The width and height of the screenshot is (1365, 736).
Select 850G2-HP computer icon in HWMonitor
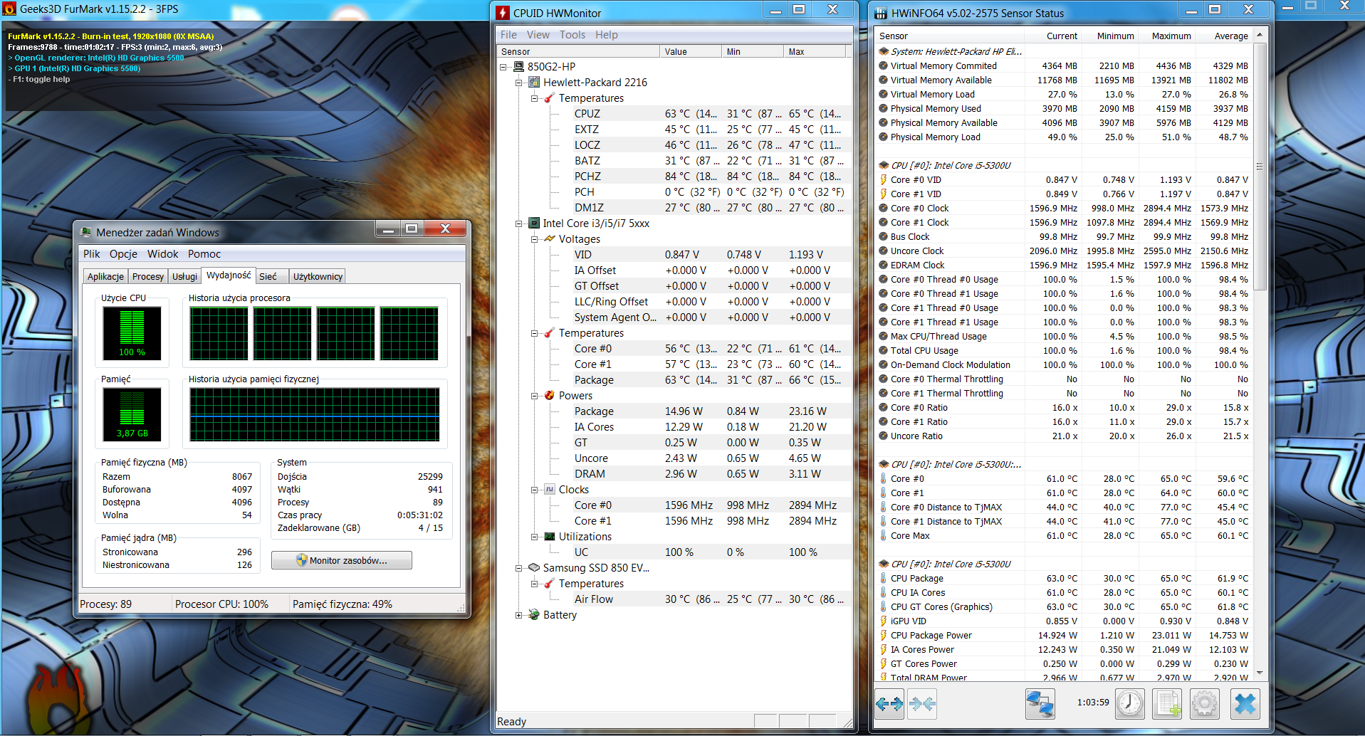click(x=519, y=66)
